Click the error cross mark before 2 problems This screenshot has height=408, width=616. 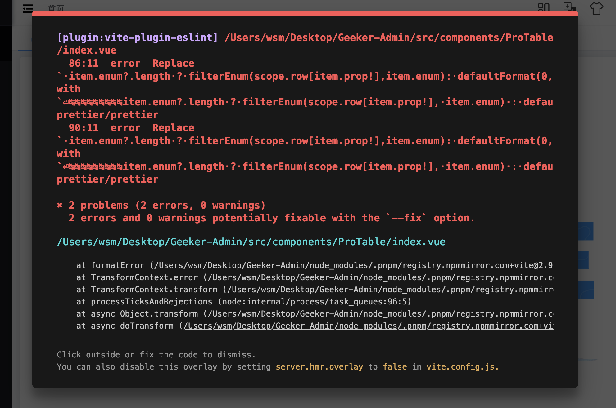[60, 205]
